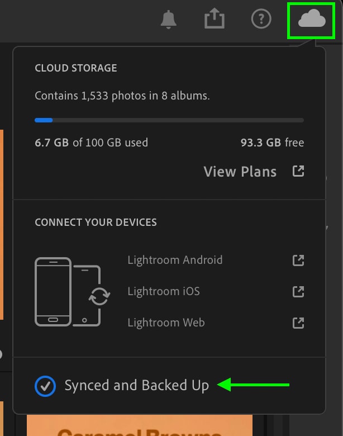Click Synced and Backed Up status text

[x=136, y=386]
